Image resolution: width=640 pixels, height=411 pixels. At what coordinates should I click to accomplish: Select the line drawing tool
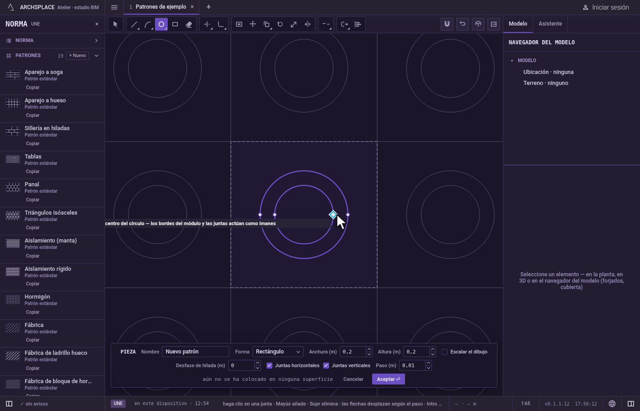134,24
